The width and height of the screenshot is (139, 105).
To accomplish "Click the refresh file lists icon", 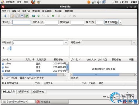I will [33, 16].
